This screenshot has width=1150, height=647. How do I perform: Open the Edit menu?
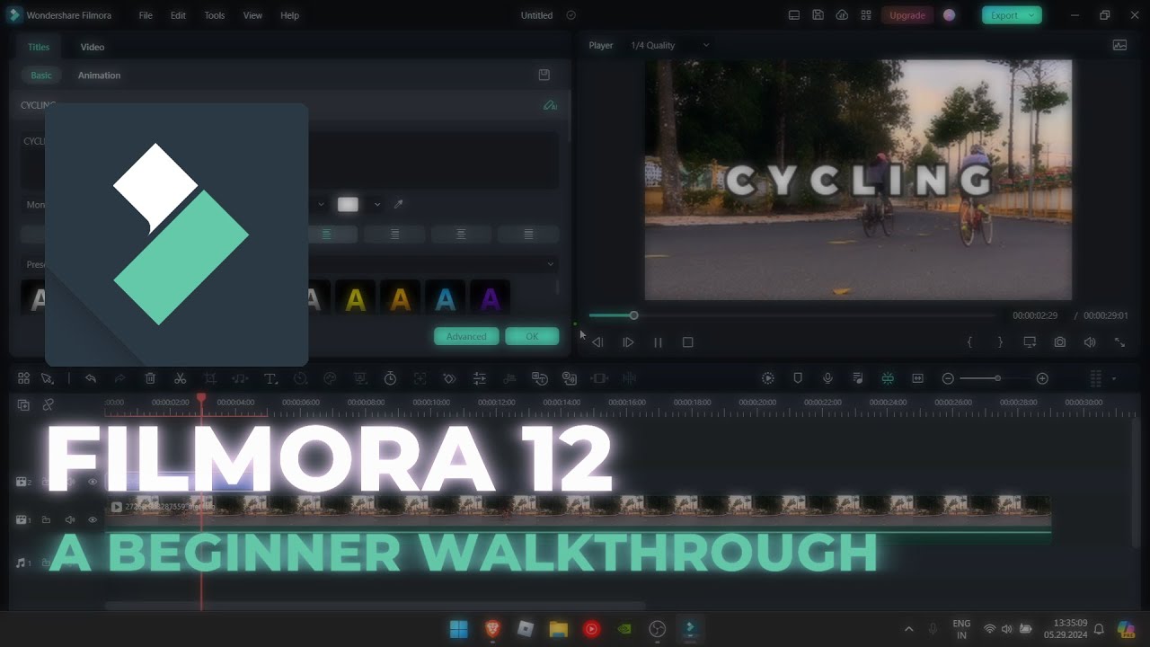(x=178, y=15)
